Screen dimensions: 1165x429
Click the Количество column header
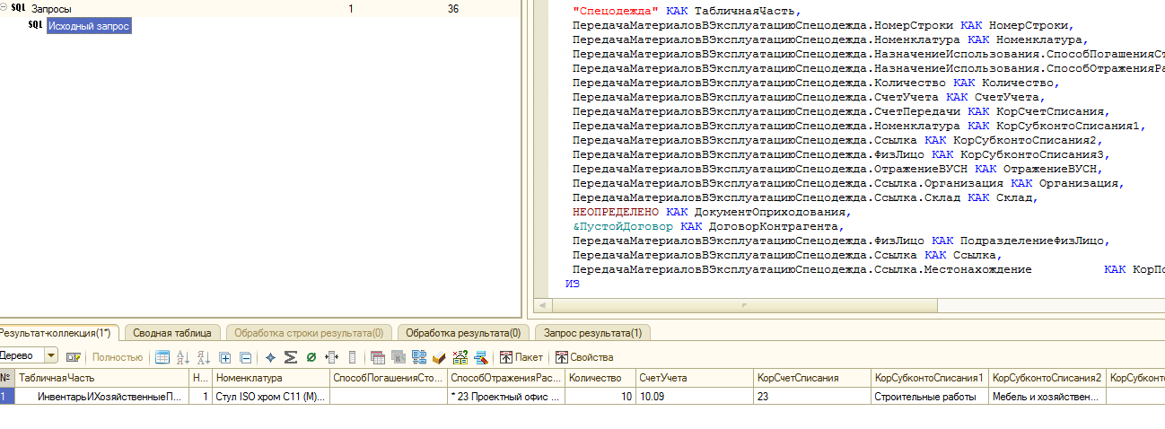pos(600,379)
